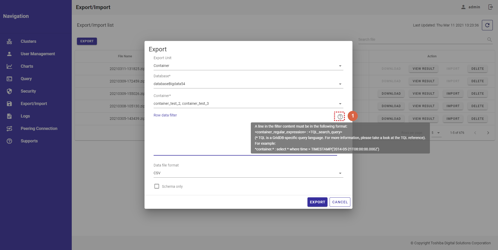Expand the Container selection dropdown
The height and width of the screenshot is (250, 498).
coord(248,104)
